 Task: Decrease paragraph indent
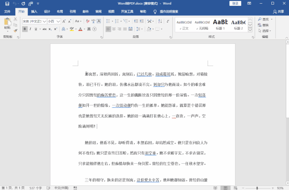pos(136,21)
